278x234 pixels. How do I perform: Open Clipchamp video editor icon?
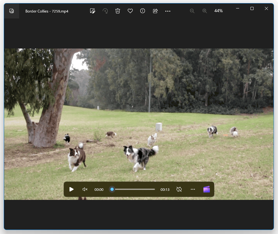[207, 189]
